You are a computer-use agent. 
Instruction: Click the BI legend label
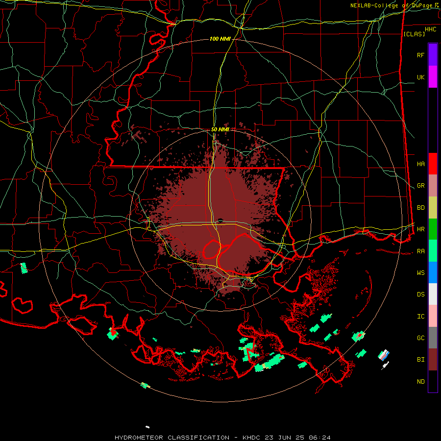420,360
